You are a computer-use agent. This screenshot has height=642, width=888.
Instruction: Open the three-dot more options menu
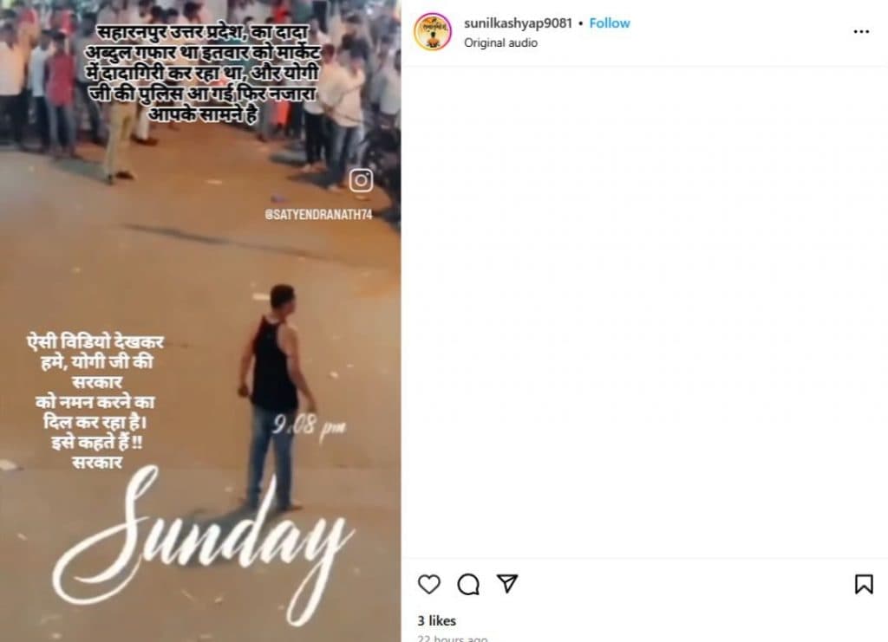tap(861, 32)
